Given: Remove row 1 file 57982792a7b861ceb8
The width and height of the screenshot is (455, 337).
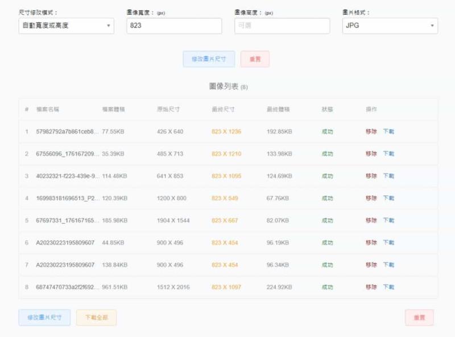Looking at the screenshot, I should coord(371,131).
